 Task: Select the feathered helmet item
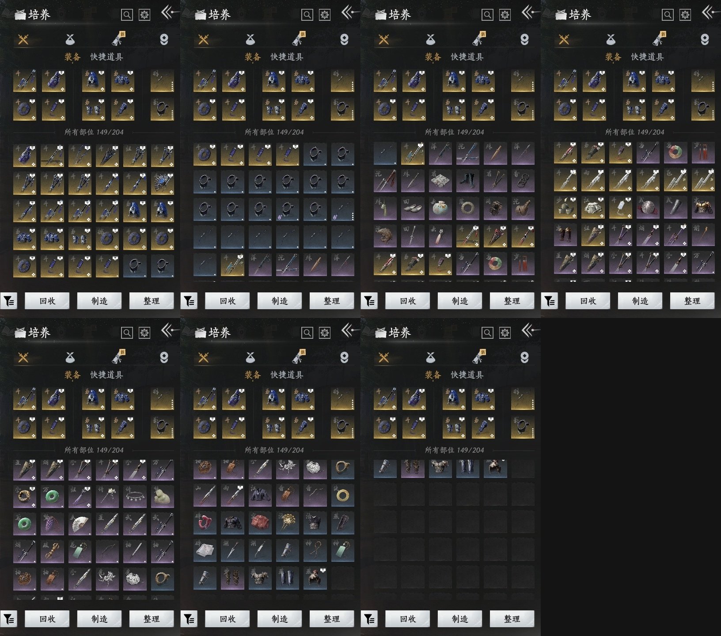(x=565, y=208)
